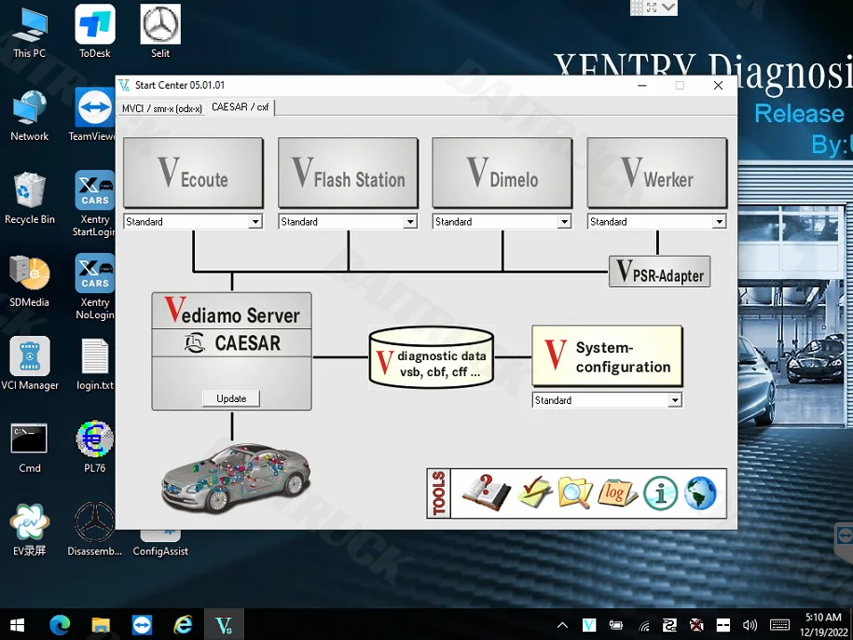Click the TOOLS label panel
This screenshot has width=853, height=640.
[x=439, y=493]
